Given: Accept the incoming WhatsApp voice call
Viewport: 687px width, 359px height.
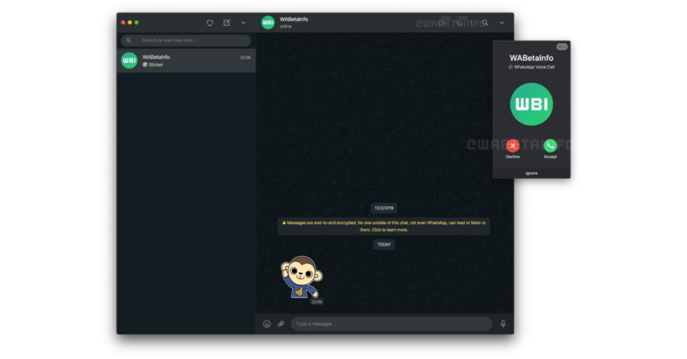Looking at the screenshot, I should coord(550,146).
